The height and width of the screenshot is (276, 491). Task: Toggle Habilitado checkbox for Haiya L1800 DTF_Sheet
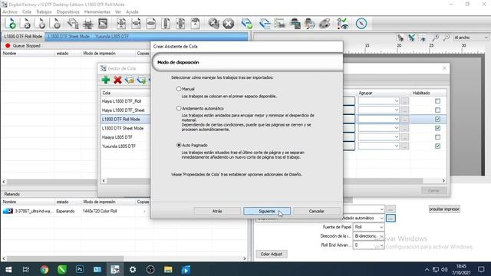click(437, 110)
